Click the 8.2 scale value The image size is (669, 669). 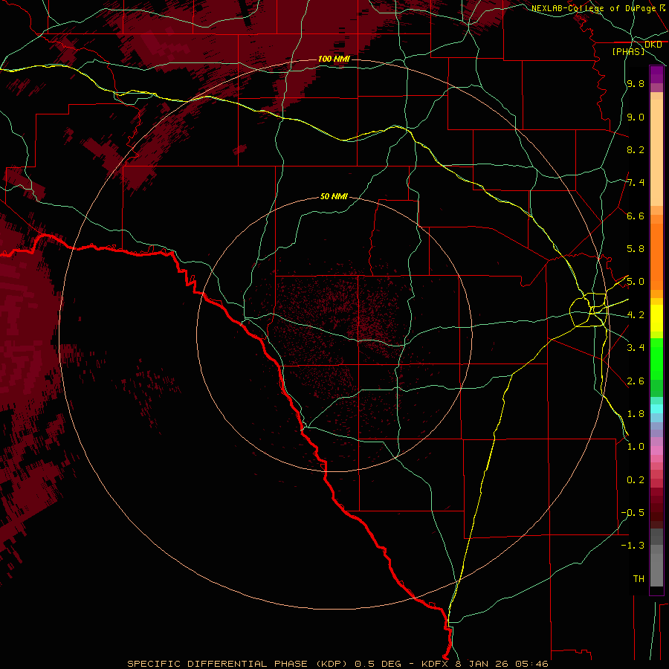click(636, 149)
